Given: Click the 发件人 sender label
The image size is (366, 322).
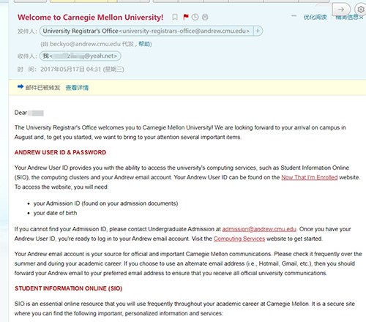Looking at the screenshot, I should click(x=27, y=31).
